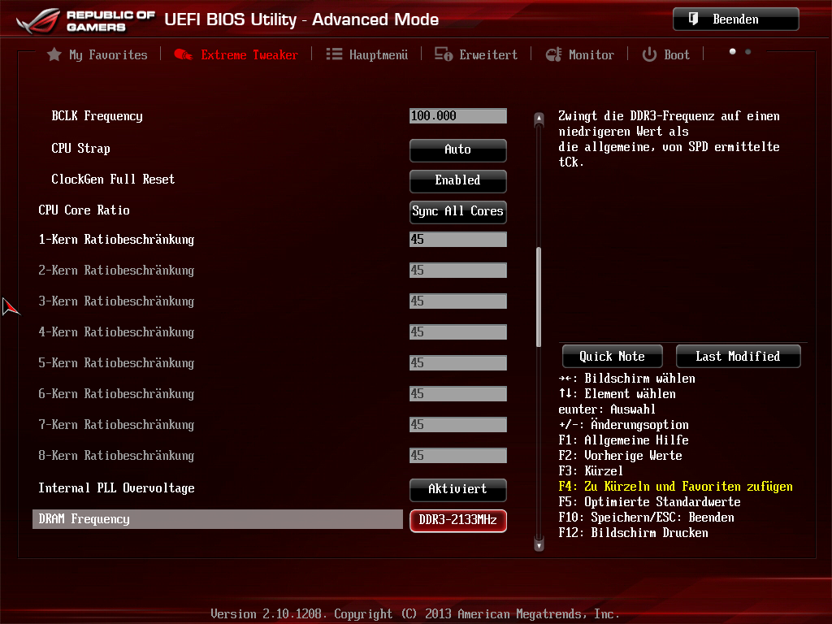The height and width of the screenshot is (624, 832).
Task: Click the Boot power icon
Action: pyautogui.click(x=649, y=54)
